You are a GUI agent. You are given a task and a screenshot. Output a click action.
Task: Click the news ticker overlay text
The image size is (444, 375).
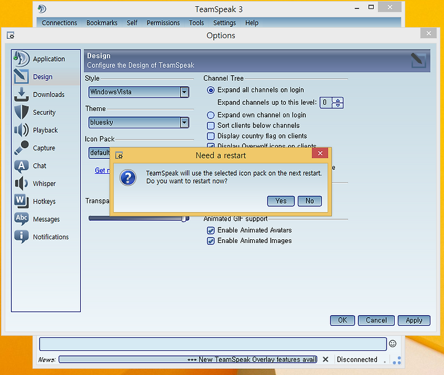pos(252,360)
